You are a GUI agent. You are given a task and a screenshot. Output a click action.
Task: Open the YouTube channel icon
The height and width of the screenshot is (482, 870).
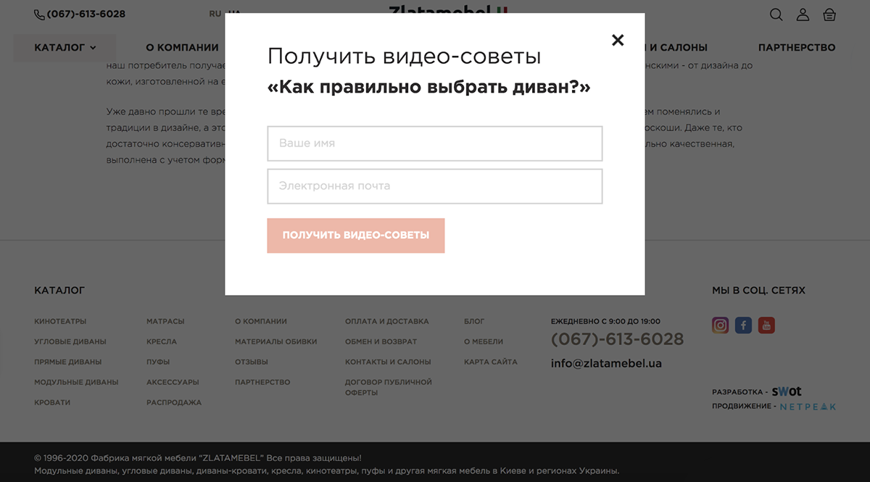[766, 325]
